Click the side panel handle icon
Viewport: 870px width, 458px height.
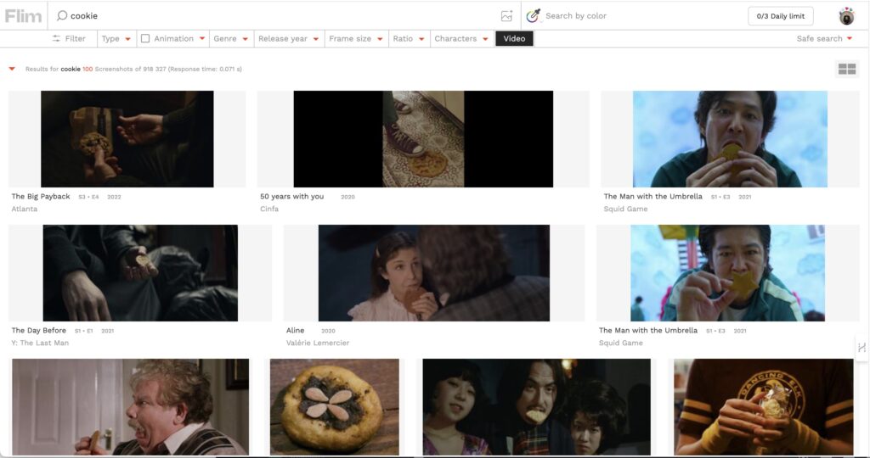pyautogui.click(x=862, y=348)
